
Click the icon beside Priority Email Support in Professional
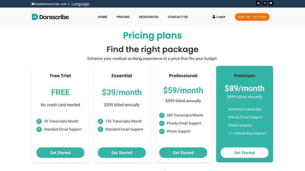(162, 123)
